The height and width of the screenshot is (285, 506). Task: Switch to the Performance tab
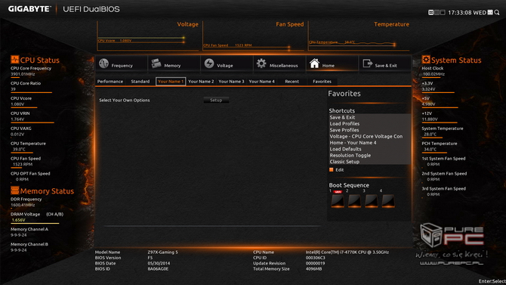[x=110, y=82]
